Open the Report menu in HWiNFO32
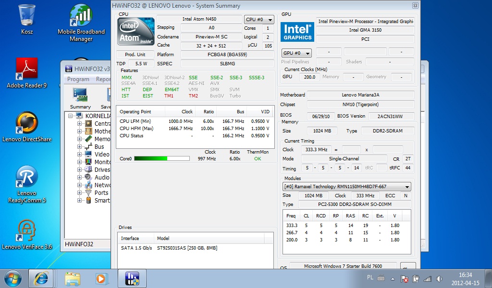 pyautogui.click(x=103, y=79)
